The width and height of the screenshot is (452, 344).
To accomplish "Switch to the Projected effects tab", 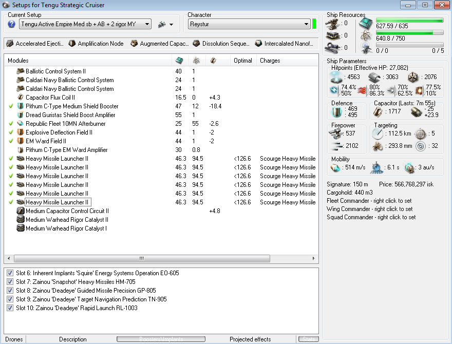I will (x=250, y=339).
